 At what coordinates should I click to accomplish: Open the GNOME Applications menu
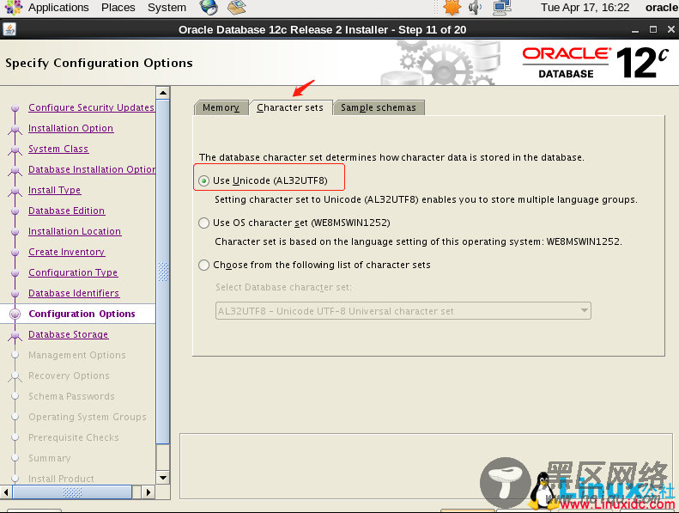58,8
